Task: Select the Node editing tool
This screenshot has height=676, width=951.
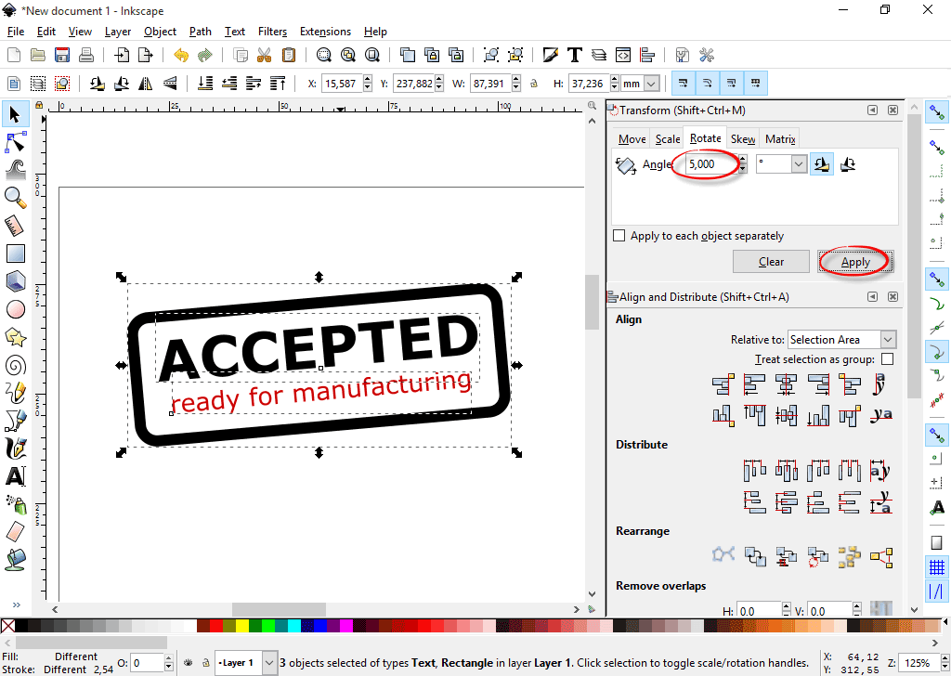Action: pyautogui.click(x=14, y=142)
